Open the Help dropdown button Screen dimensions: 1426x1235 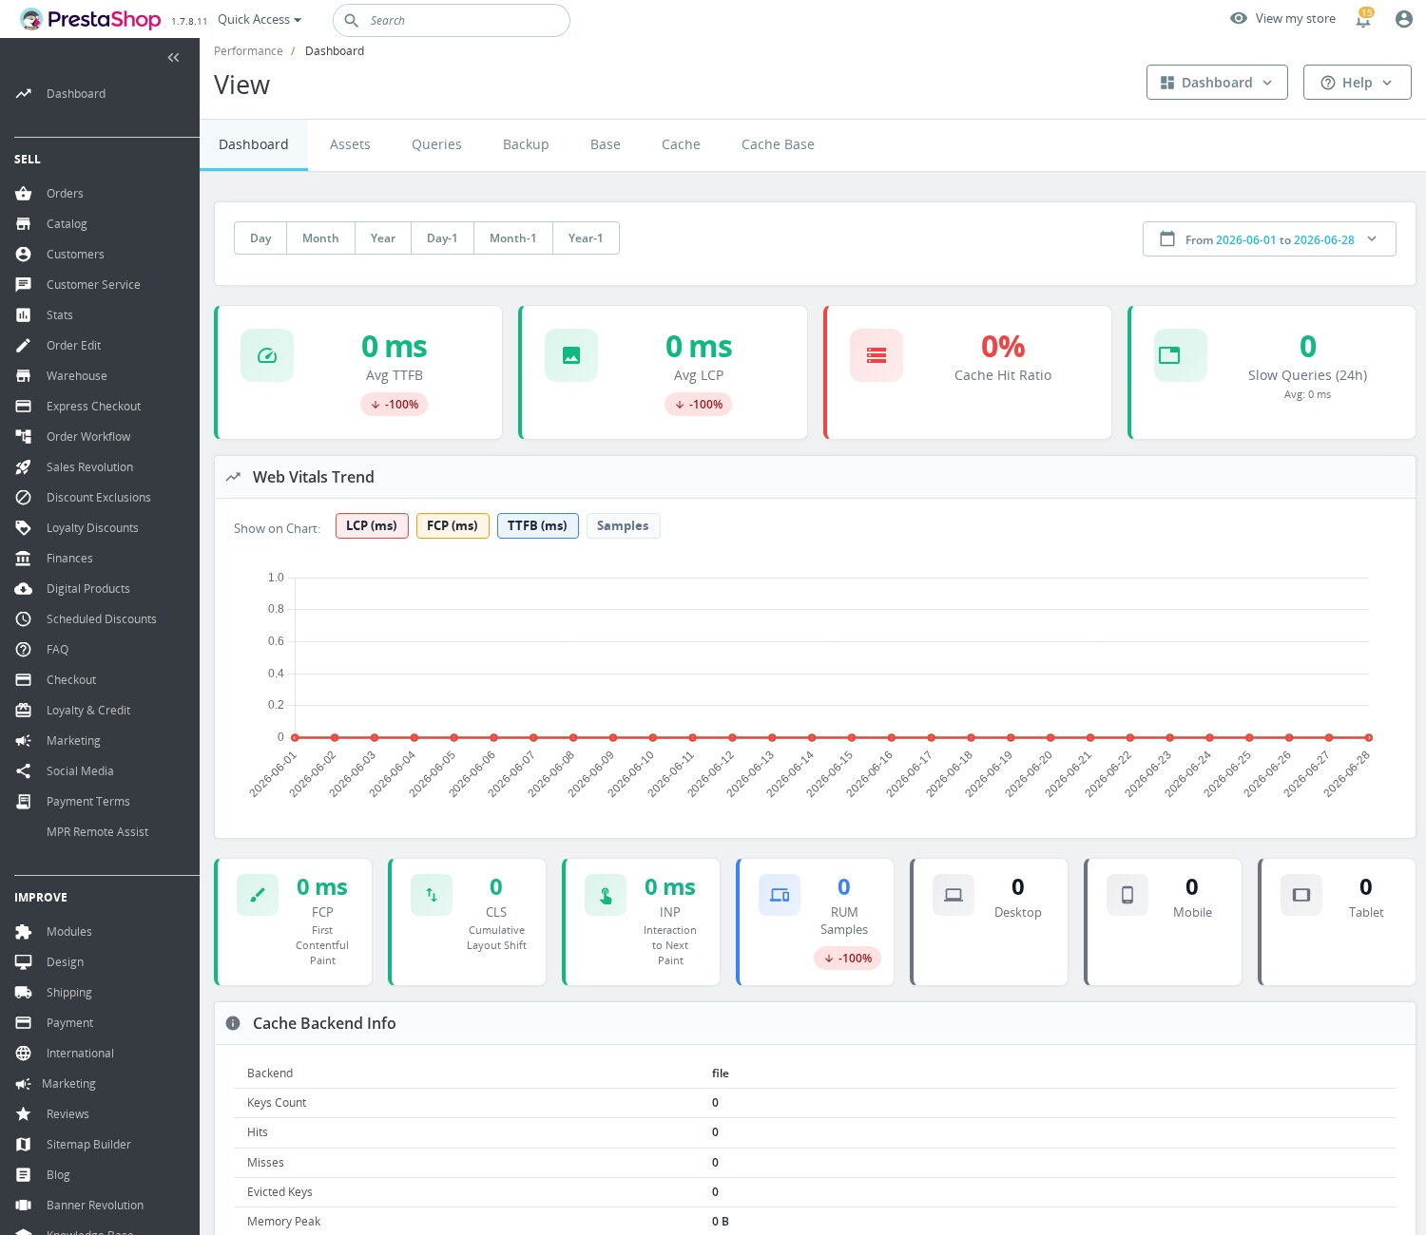1357,83
